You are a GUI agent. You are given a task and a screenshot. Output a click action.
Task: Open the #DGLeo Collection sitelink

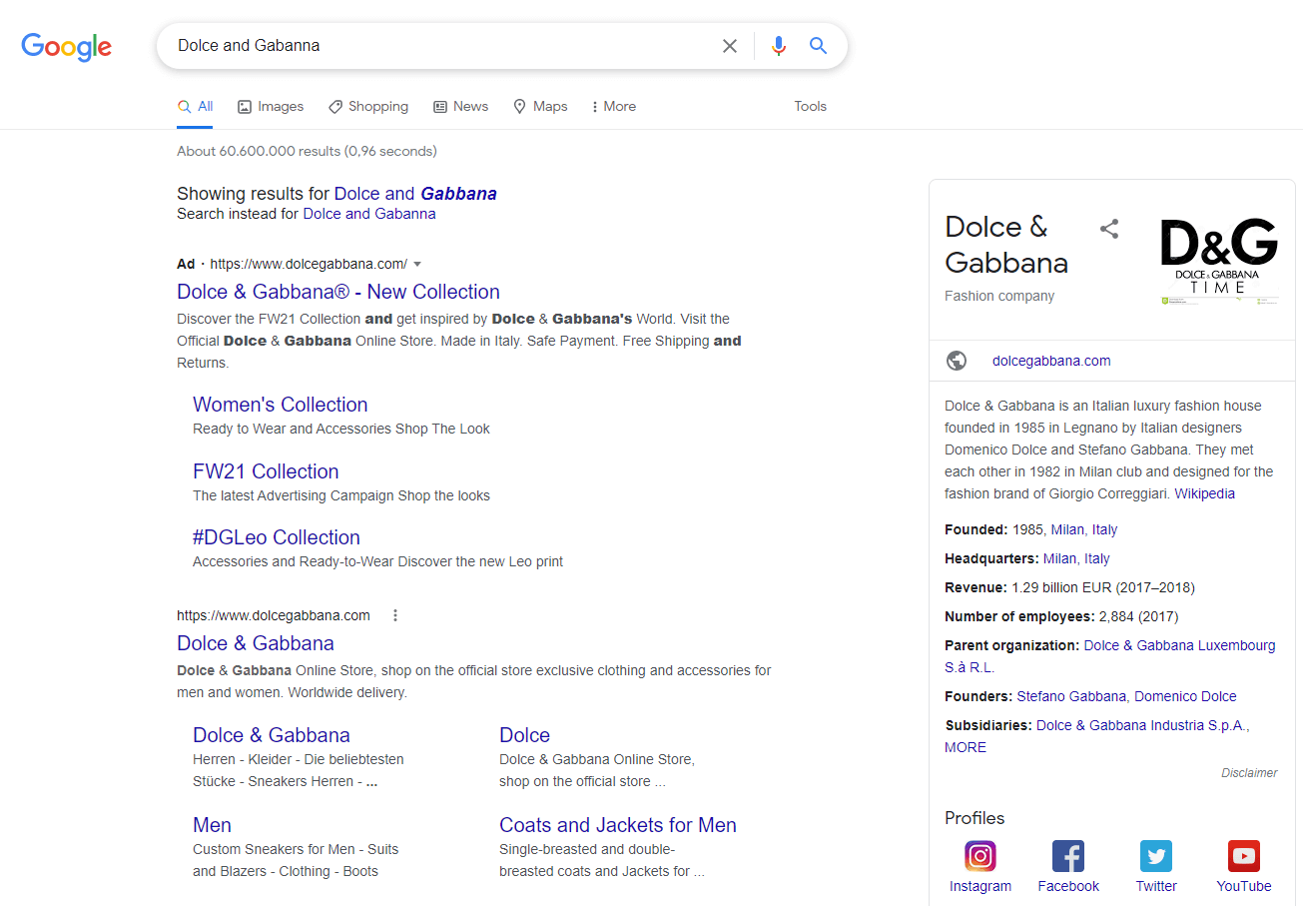pyautogui.click(x=277, y=537)
